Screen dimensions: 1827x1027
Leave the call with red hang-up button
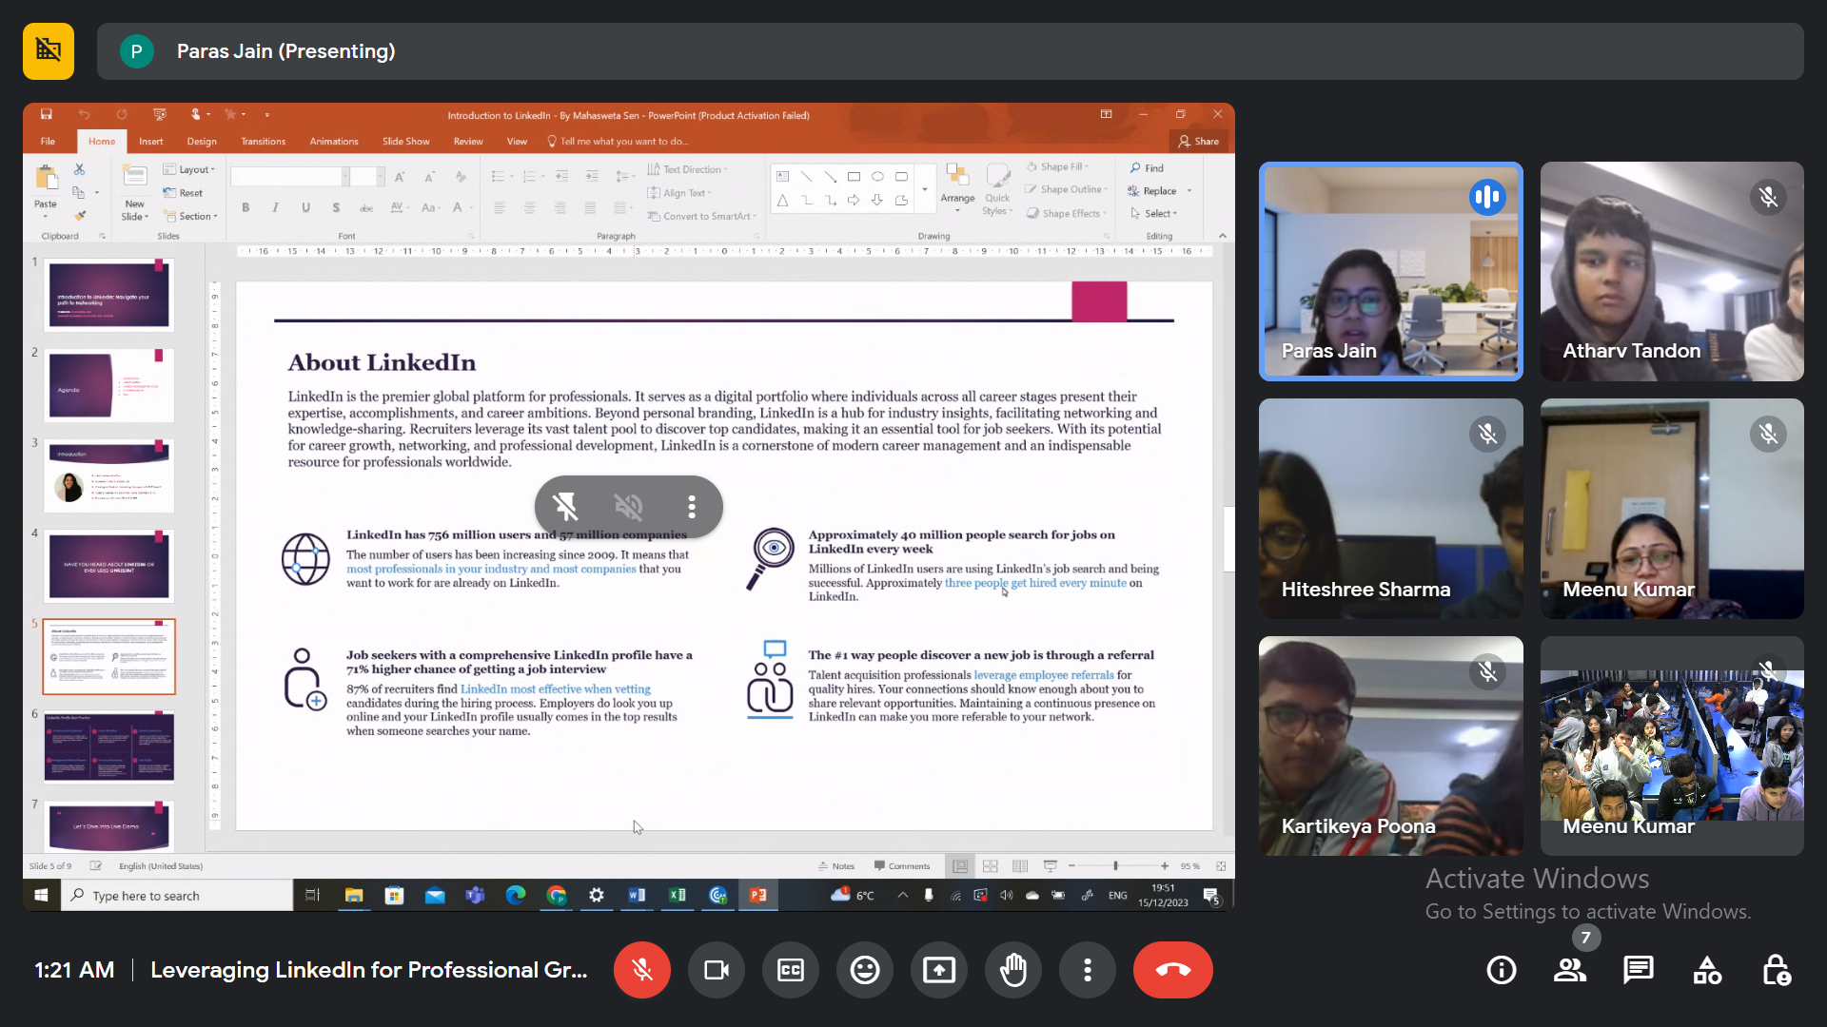pos(1172,970)
